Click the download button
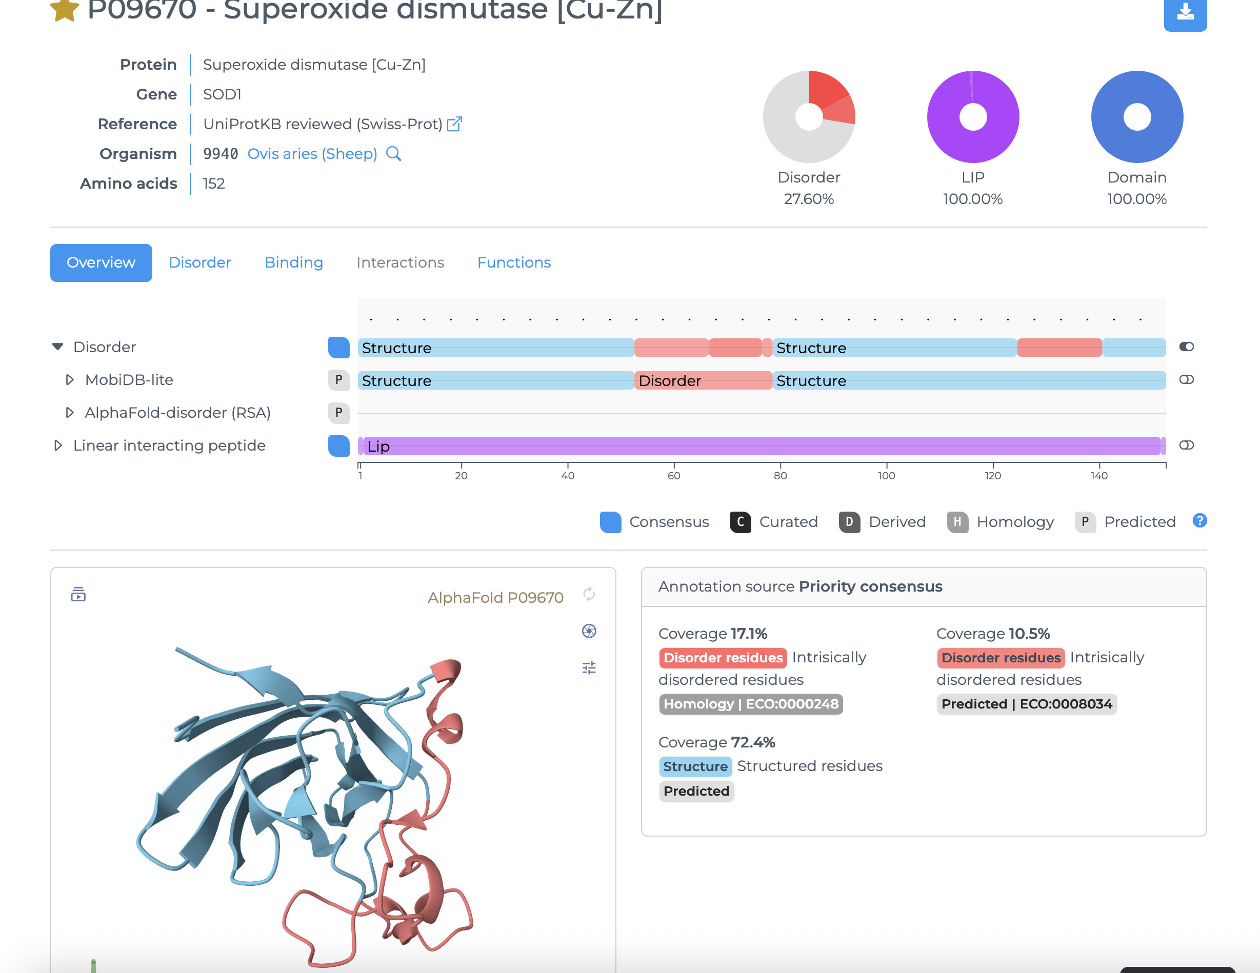The width and height of the screenshot is (1260, 973). click(1185, 13)
